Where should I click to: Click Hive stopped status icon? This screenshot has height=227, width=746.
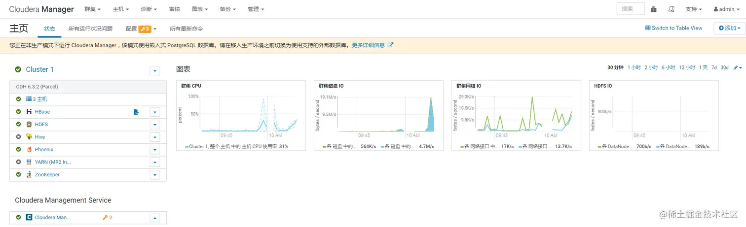click(x=18, y=137)
